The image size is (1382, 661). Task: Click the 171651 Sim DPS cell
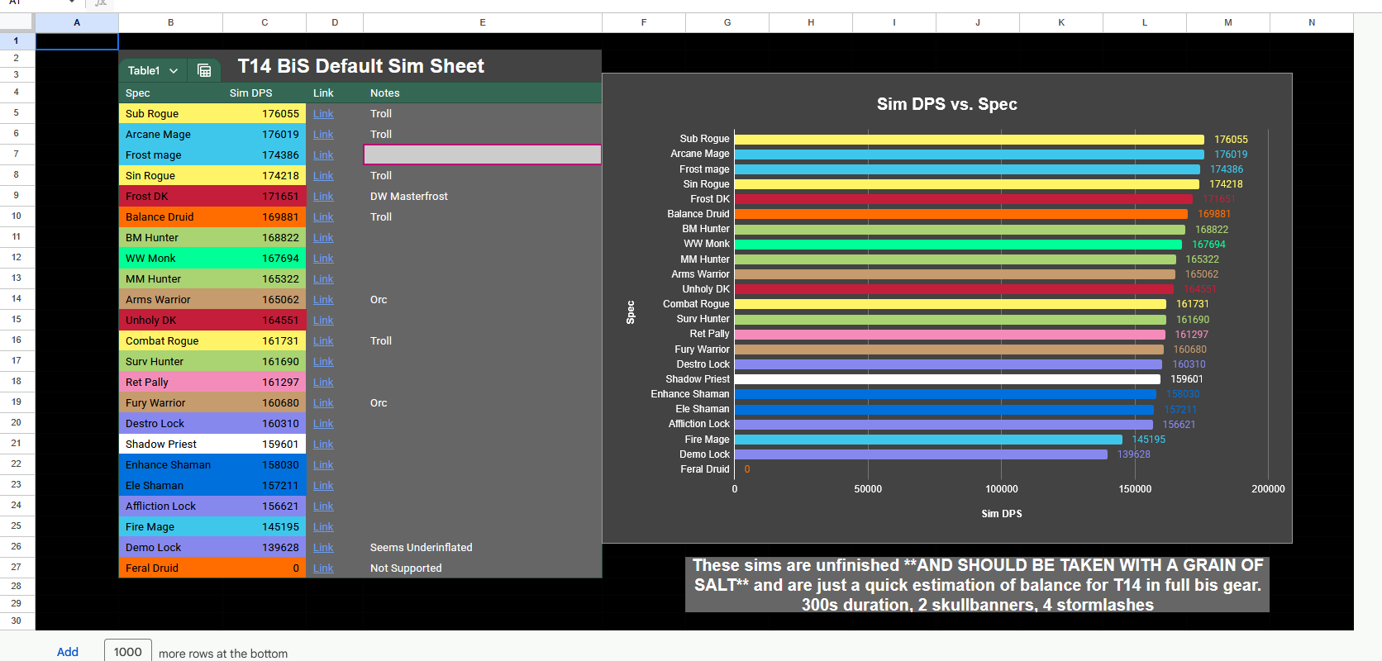(264, 197)
